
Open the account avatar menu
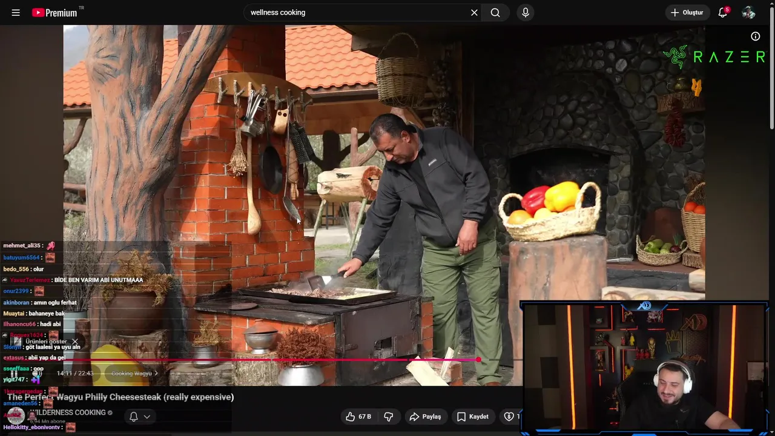coord(749,12)
